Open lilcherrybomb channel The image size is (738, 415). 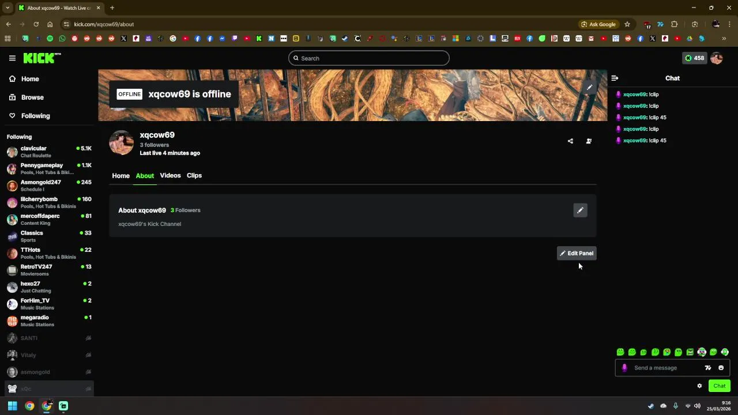tap(49, 202)
